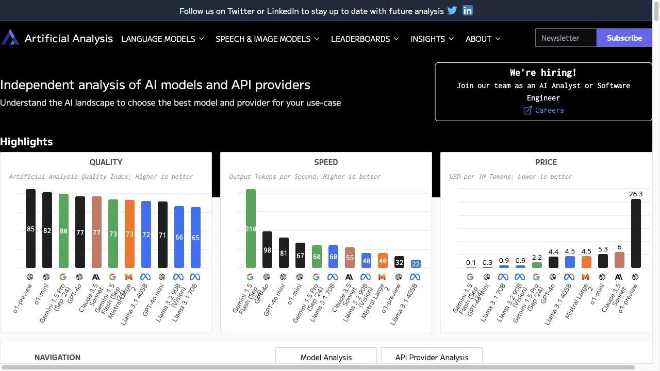Click OpenAI logo under the 32 bar in Speed chart

(399, 277)
